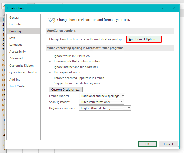Click the AutoCorrect Options button

click(x=144, y=39)
